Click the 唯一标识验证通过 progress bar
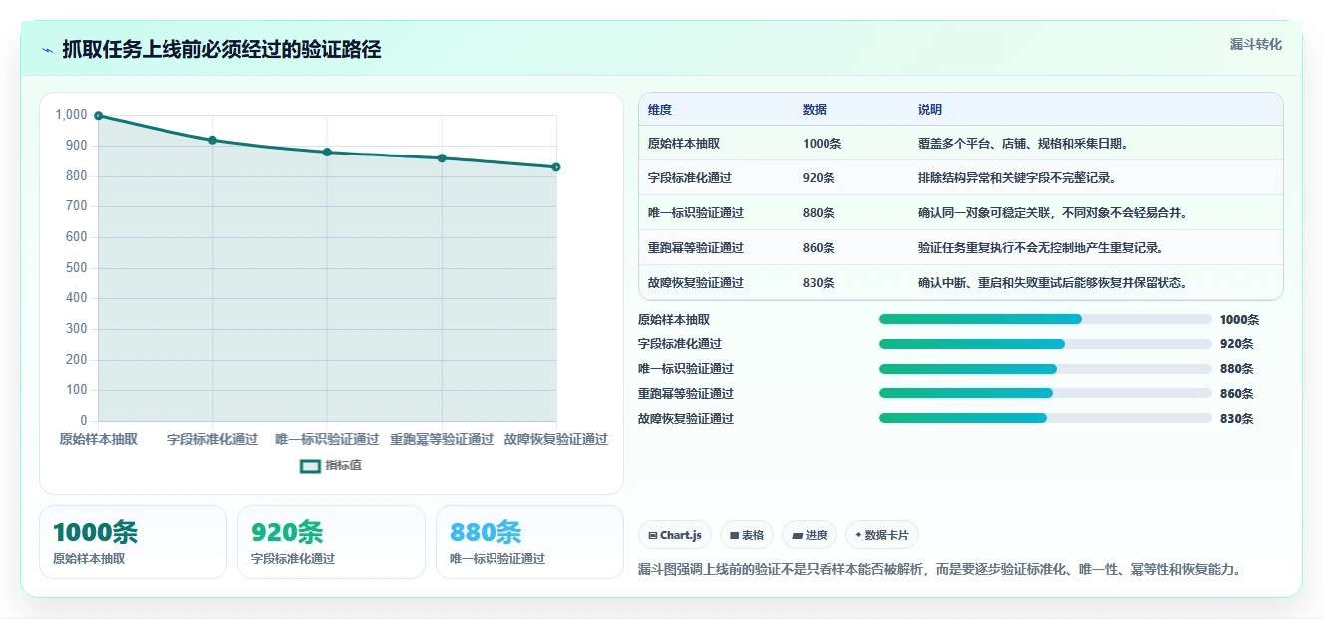Viewport: 1323px width, 619px height. (1046, 368)
